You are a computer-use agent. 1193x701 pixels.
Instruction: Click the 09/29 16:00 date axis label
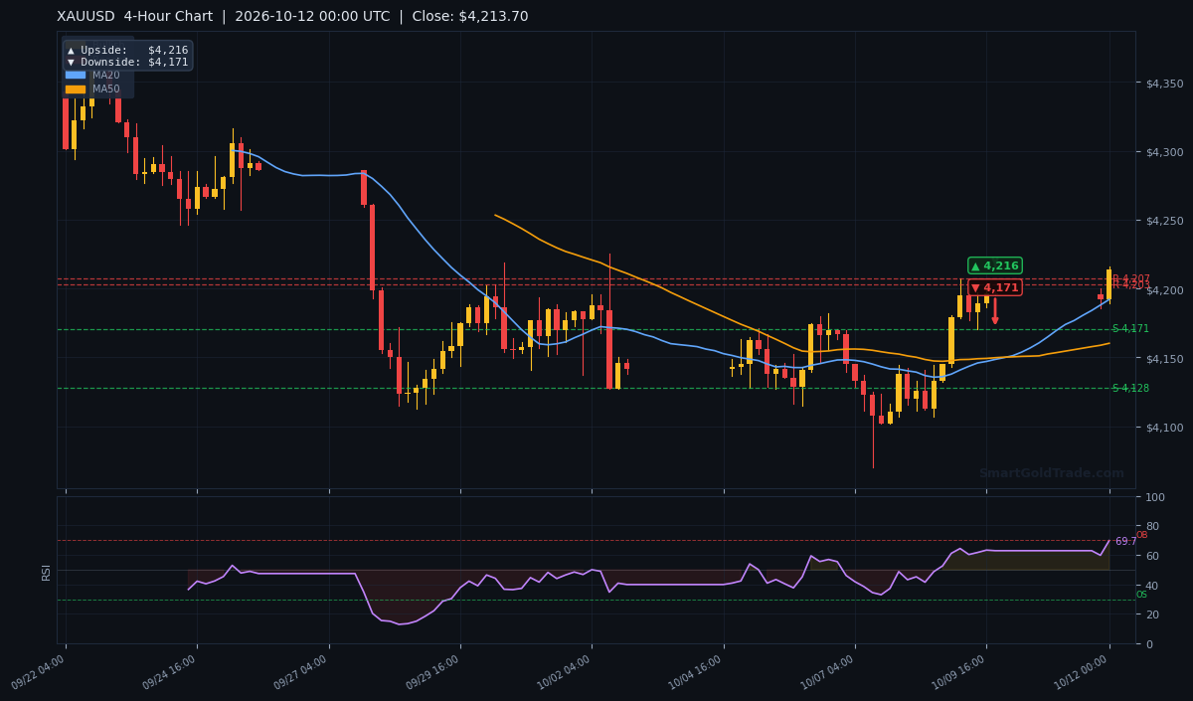coord(432,673)
